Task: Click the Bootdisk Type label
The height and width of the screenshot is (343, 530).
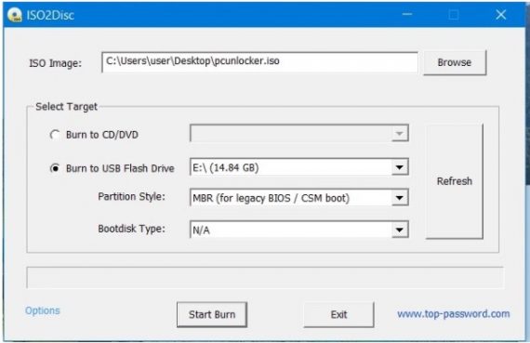Action: tap(131, 229)
